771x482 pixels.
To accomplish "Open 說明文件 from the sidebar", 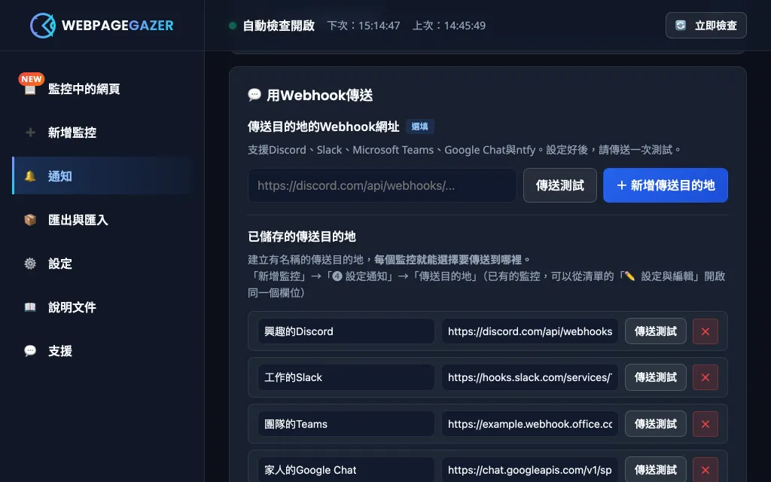I will [102, 307].
